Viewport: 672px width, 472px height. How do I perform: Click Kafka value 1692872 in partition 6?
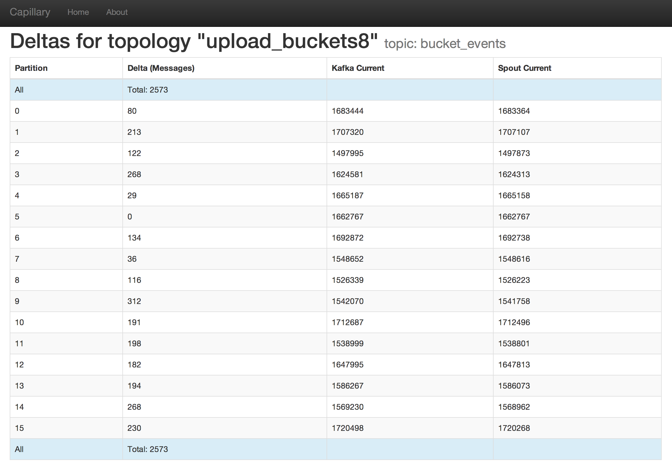point(347,238)
